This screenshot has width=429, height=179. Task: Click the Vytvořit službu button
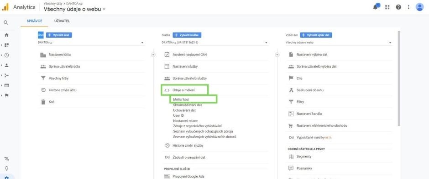tap(187, 35)
